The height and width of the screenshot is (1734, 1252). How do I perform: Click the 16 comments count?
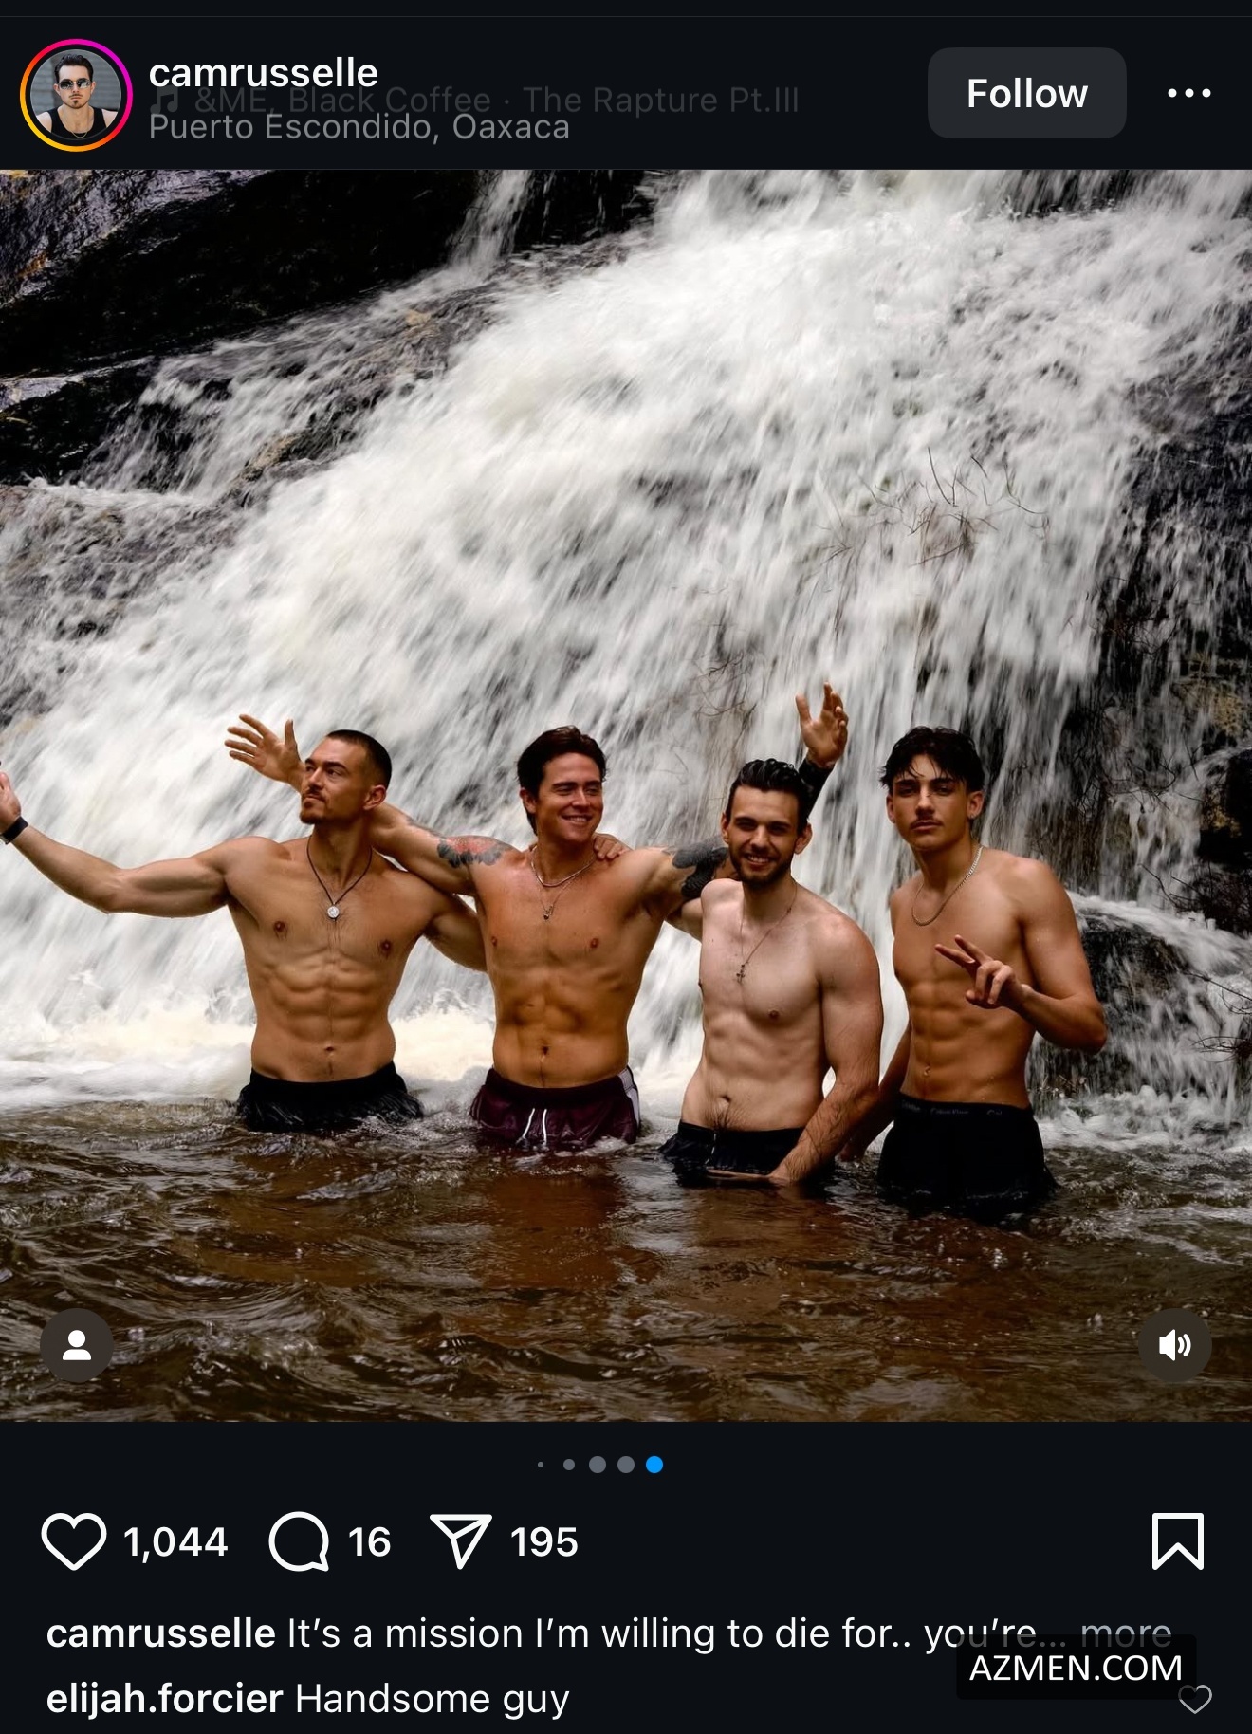point(369,1542)
